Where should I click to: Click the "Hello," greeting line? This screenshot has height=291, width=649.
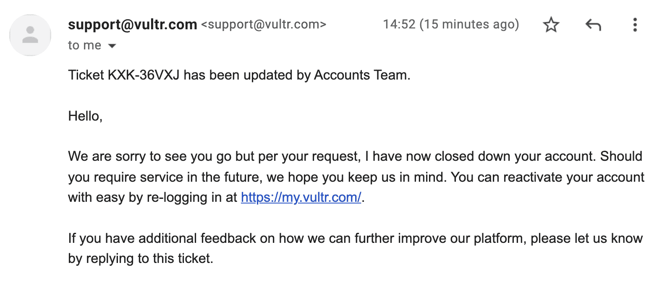85,116
